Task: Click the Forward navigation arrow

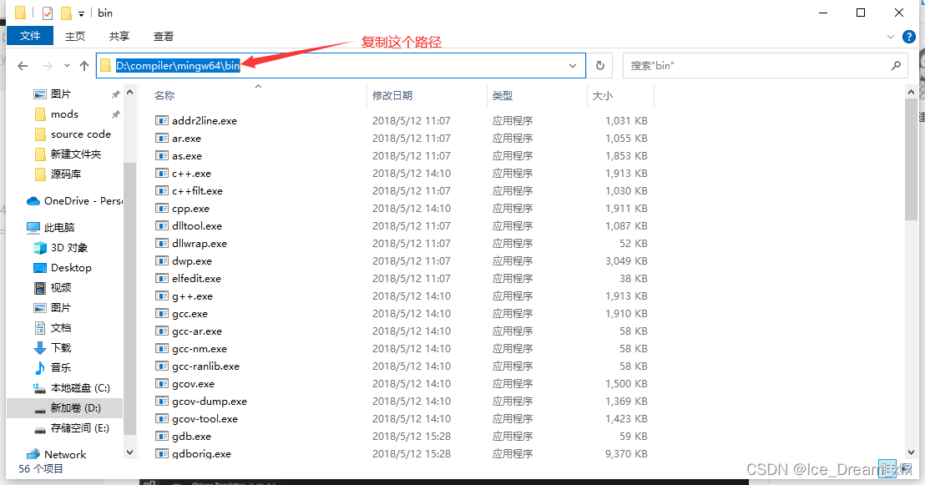Action: [48, 66]
